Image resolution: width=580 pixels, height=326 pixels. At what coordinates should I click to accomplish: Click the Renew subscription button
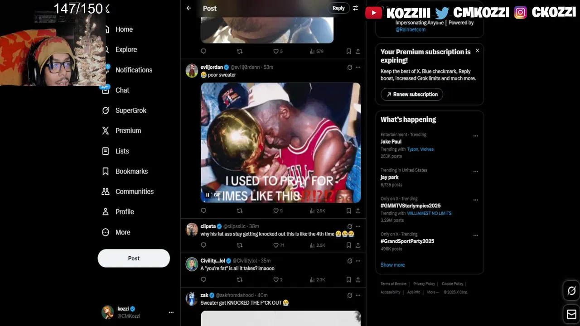tap(412, 94)
